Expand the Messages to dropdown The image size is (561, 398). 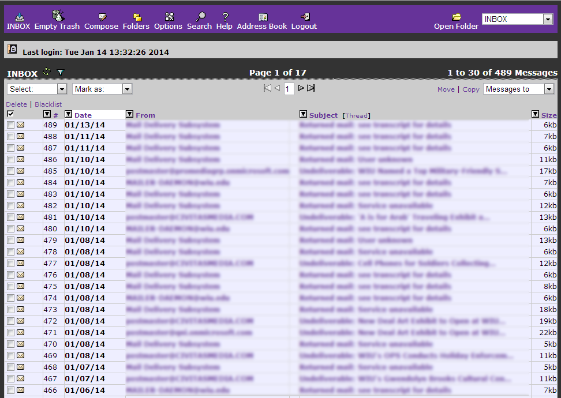click(518, 89)
